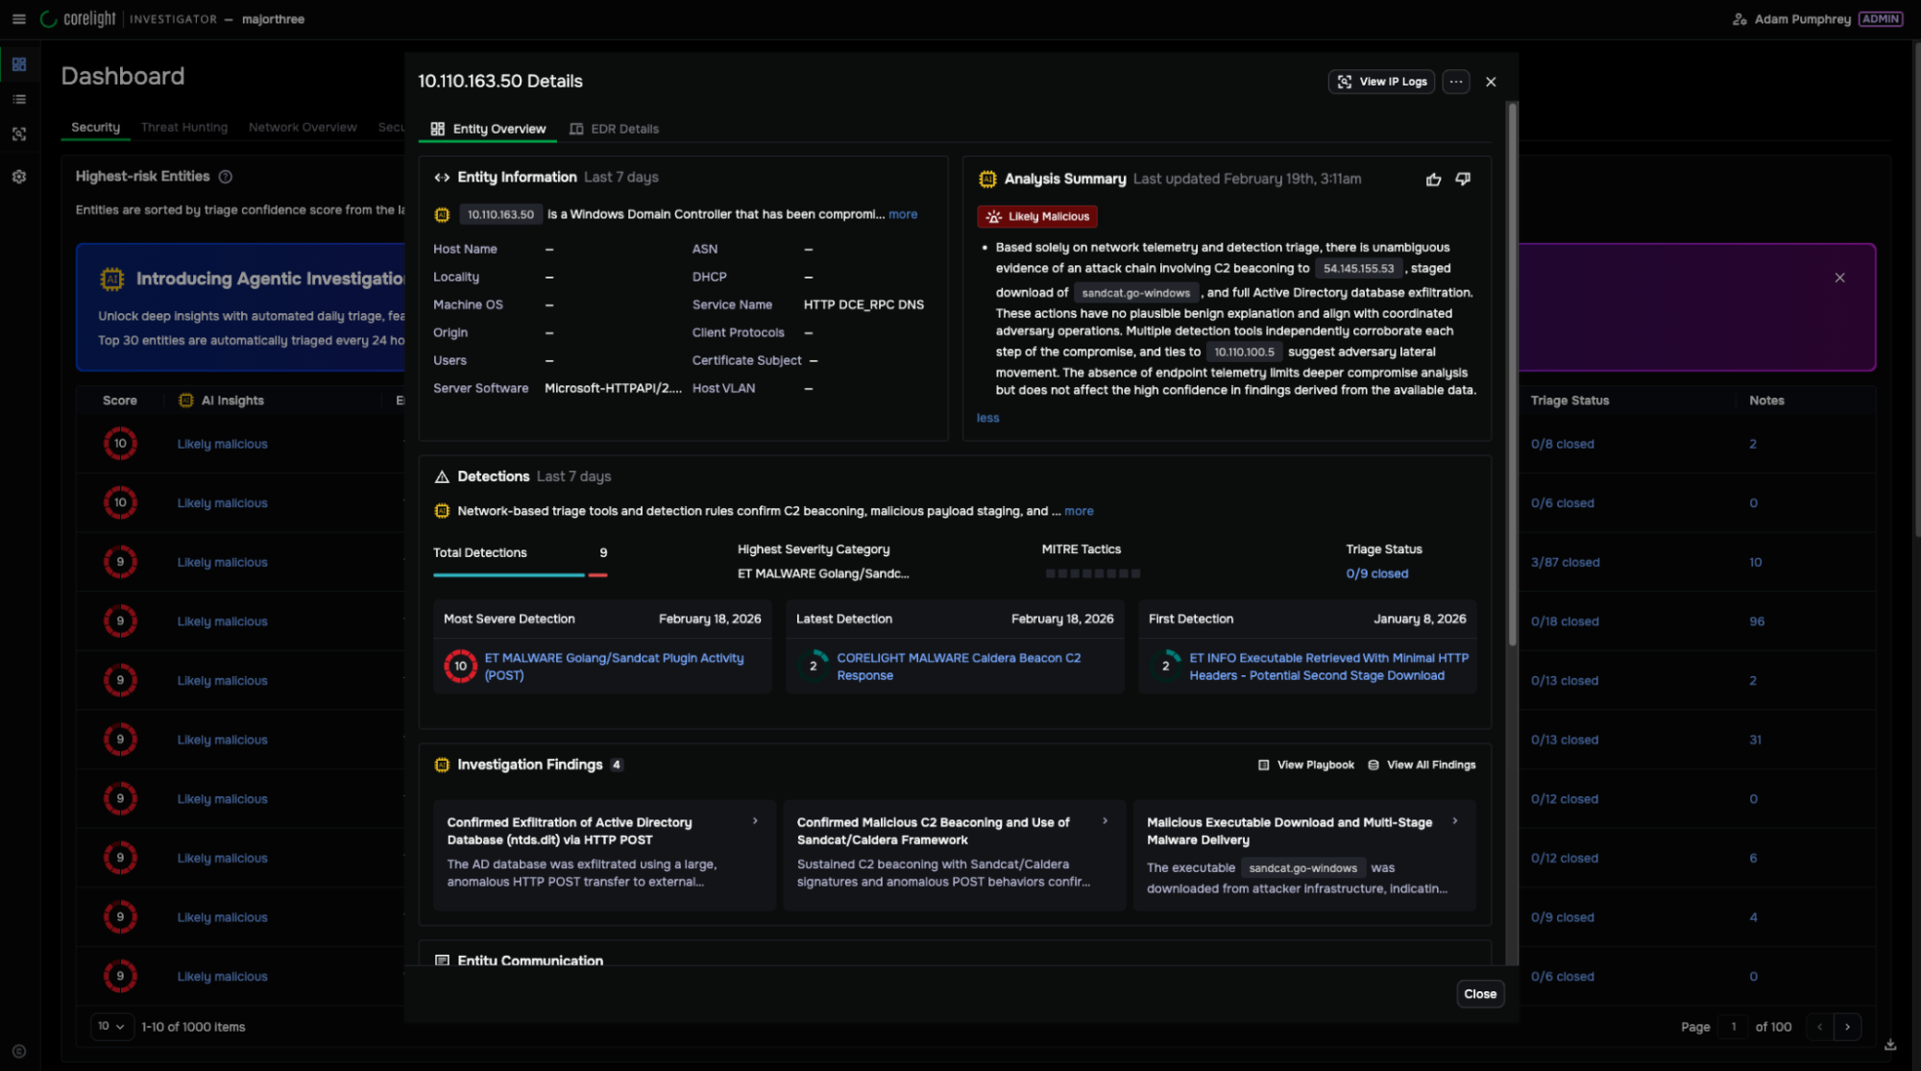
Task: Open the more options ellipsis button
Action: click(x=1456, y=82)
